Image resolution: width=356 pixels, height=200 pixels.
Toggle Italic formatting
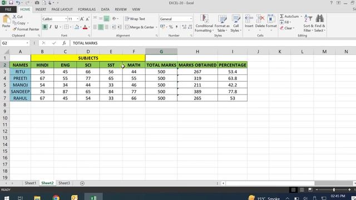[51, 27]
